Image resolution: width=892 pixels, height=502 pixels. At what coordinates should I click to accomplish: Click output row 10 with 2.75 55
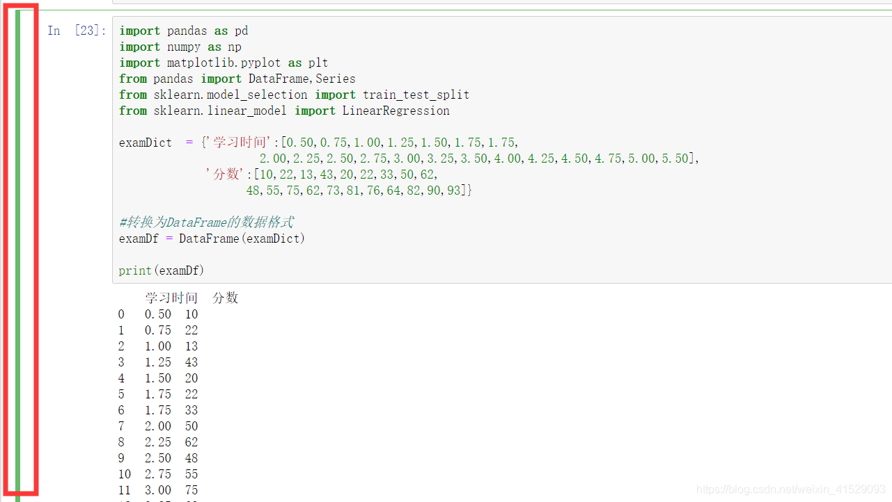(158, 474)
